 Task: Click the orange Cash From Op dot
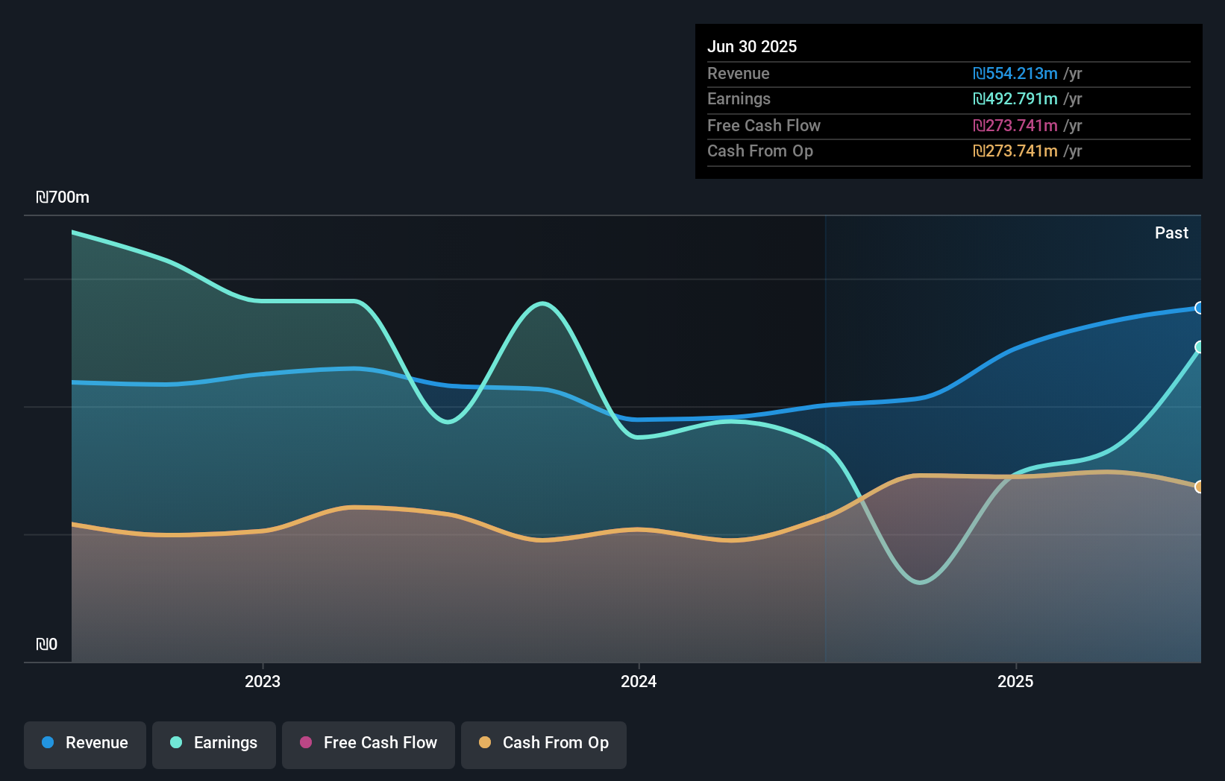(x=485, y=743)
